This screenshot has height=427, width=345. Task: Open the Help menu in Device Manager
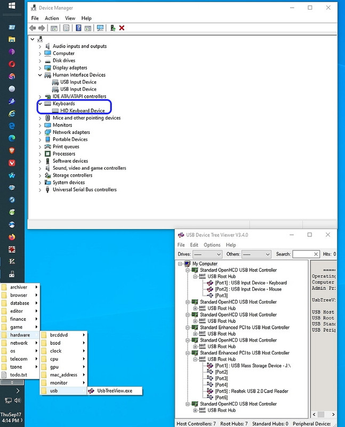click(x=86, y=18)
